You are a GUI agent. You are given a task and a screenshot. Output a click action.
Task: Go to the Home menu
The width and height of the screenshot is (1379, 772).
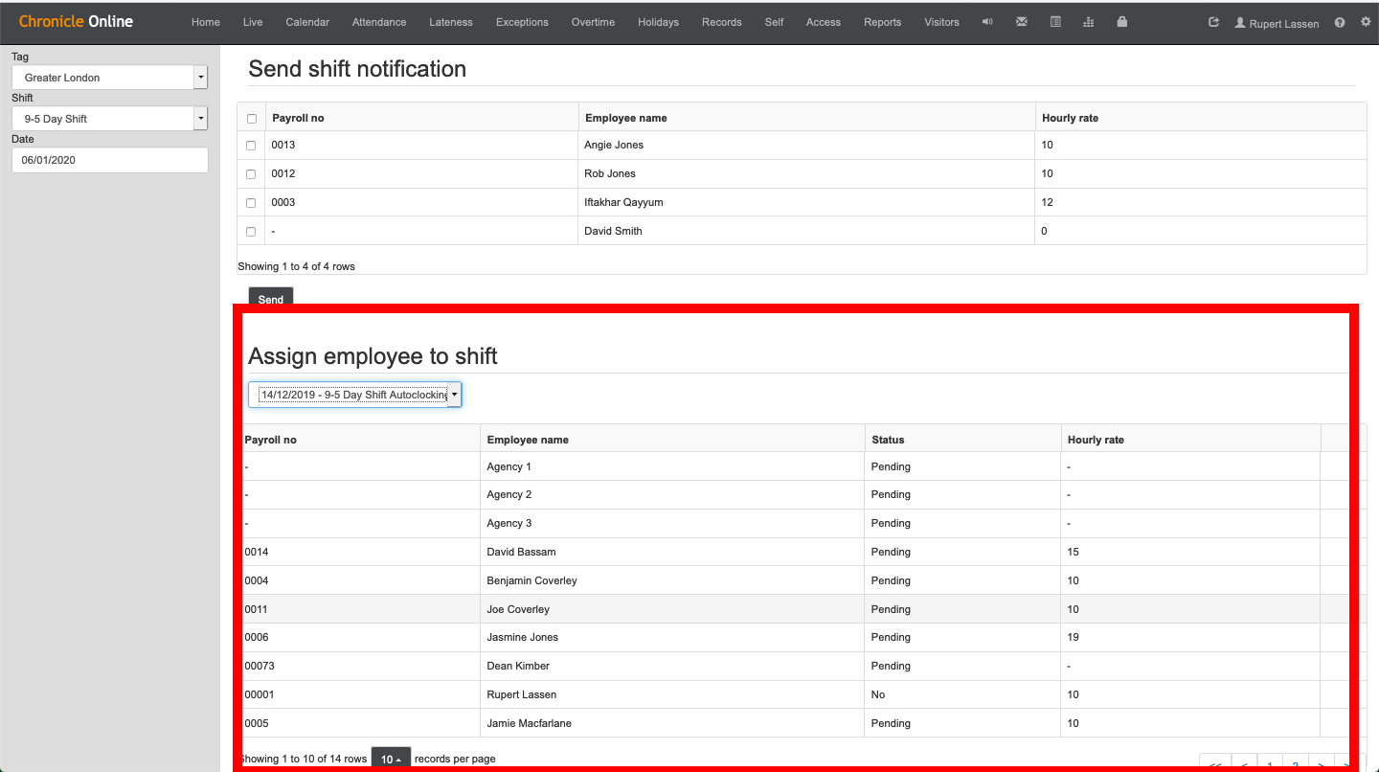point(206,22)
